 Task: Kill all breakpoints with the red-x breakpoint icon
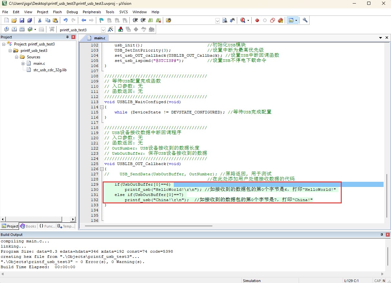click(280, 20)
